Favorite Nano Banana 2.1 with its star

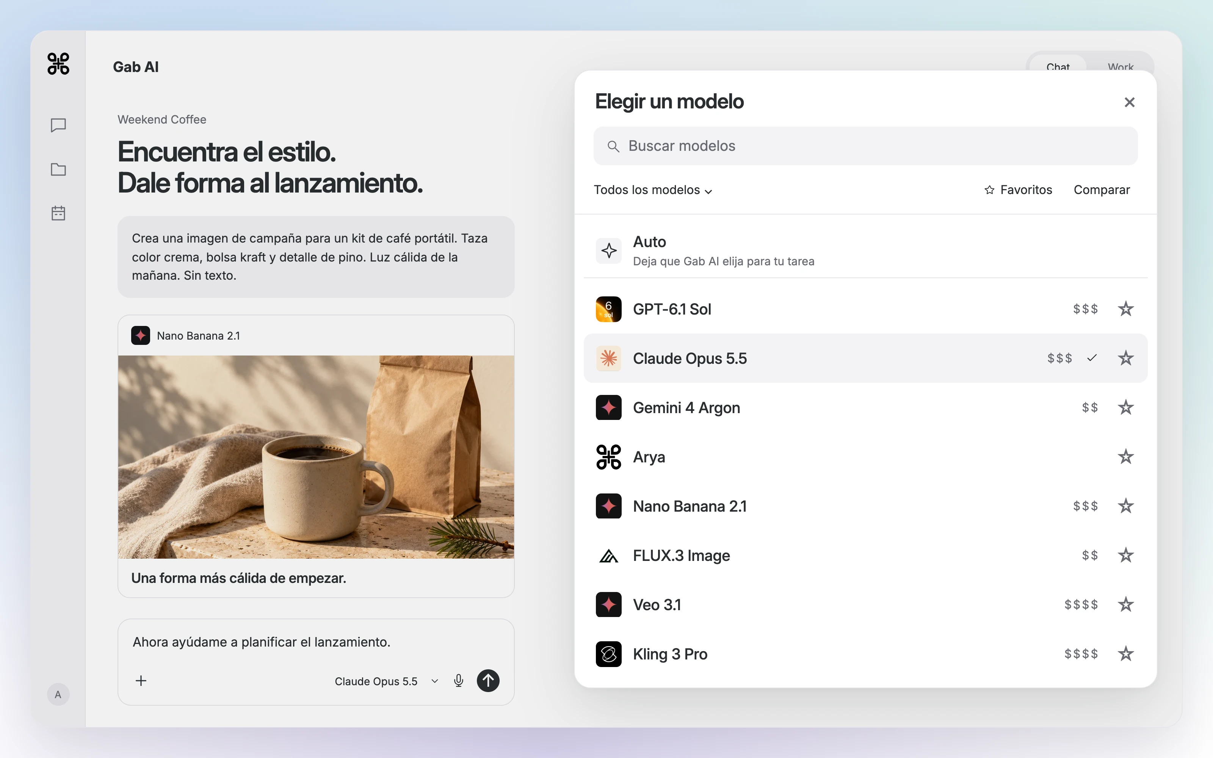coord(1126,506)
